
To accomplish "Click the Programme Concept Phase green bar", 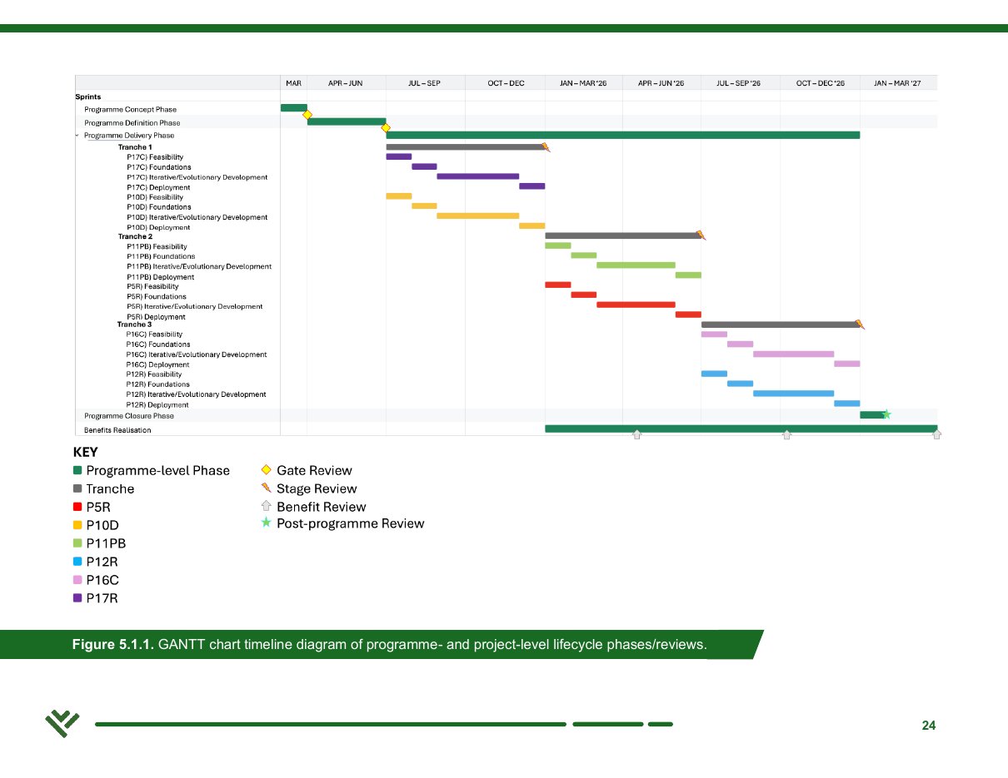I will click(294, 107).
